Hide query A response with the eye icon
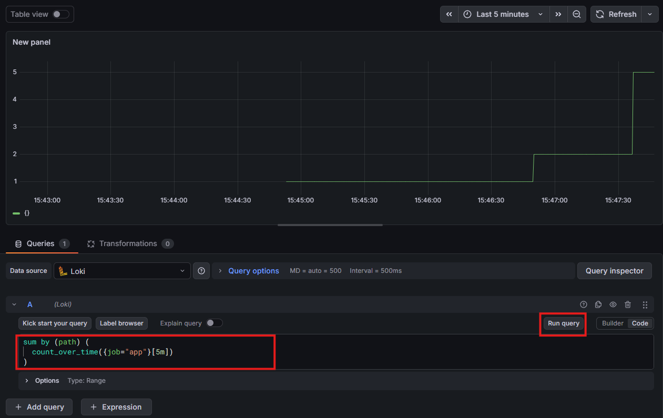663x418 pixels. 613,304
